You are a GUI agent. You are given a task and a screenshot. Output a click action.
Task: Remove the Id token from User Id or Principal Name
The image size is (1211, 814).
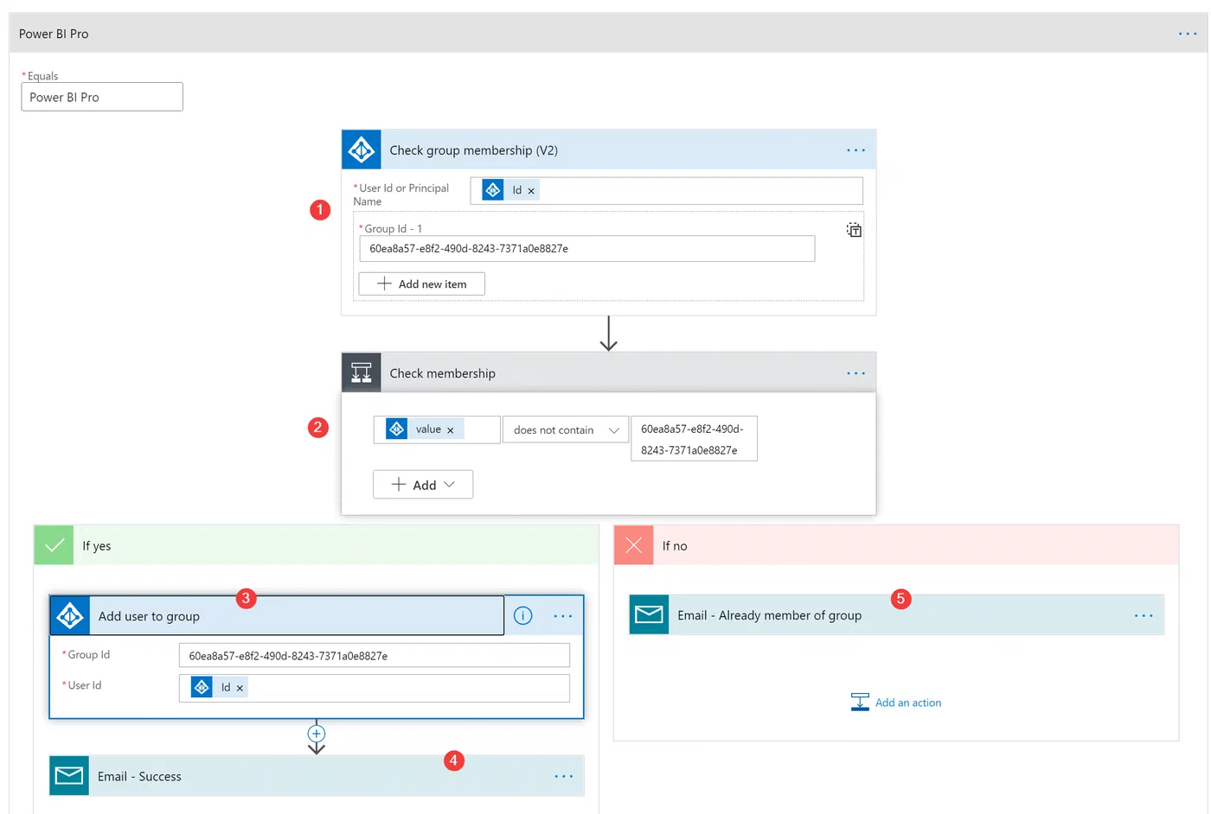coord(531,191)
